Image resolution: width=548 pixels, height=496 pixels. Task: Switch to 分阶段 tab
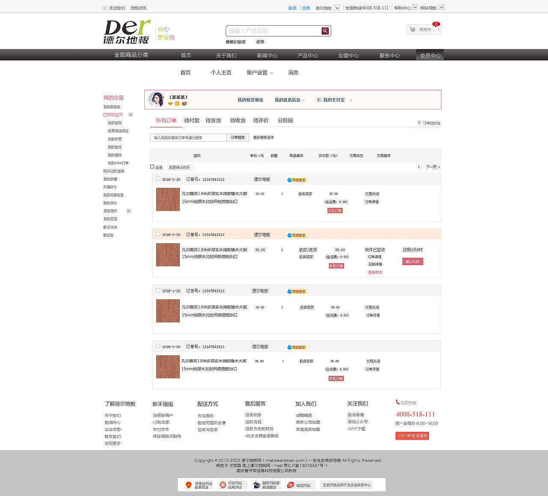(286, 121)
